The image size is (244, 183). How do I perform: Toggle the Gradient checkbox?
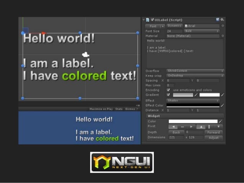coord(168,95)
